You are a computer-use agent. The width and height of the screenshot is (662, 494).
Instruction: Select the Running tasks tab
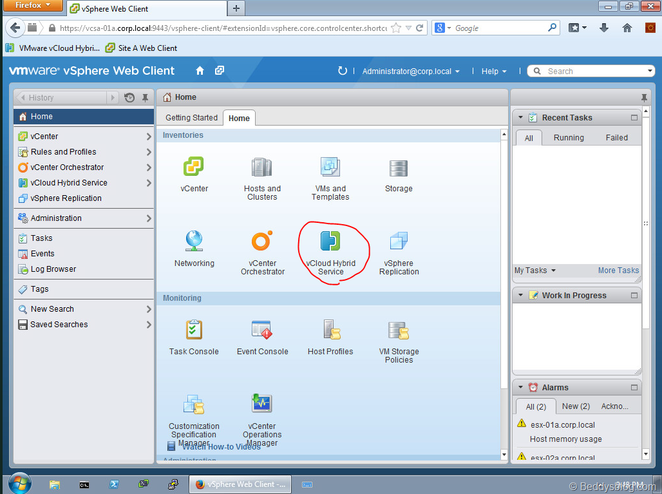click(x=569, y=138)
